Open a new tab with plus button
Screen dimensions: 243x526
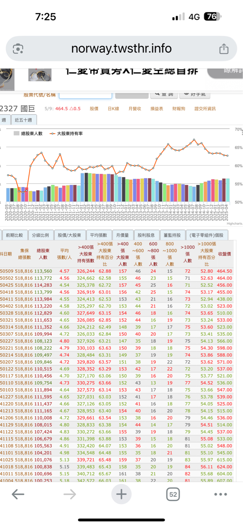coord(121,494)
